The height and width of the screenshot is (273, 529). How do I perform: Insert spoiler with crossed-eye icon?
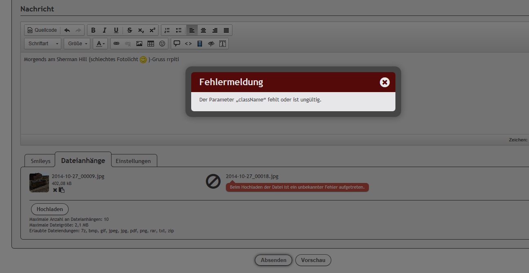pyautogui.click(x=211, y=44)
